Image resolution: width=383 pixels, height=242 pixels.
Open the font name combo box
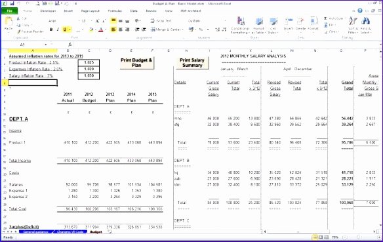click(63, 21)
